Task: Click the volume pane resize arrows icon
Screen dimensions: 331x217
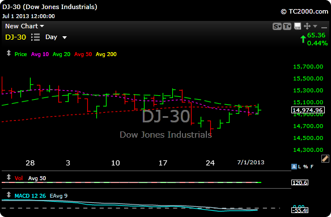Action: point(9,177)
